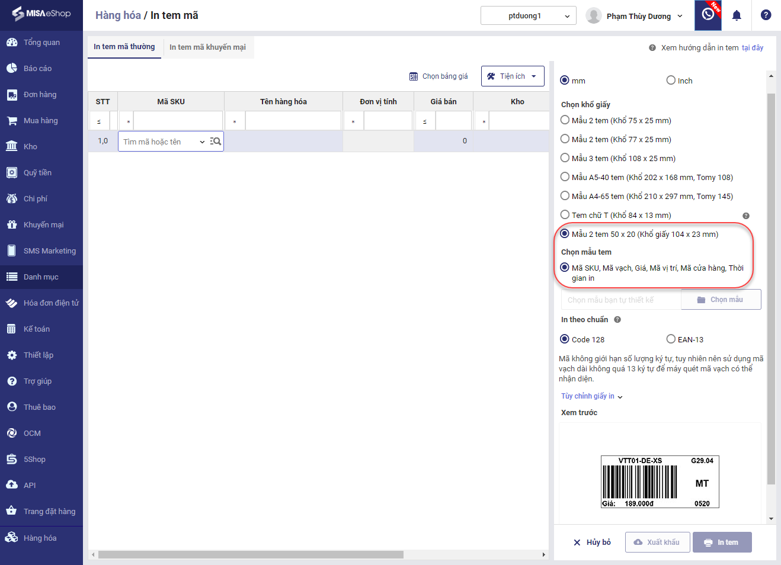Click the phone support icon in header
This screenshot has width=781, height=565.
pos(708,15)
